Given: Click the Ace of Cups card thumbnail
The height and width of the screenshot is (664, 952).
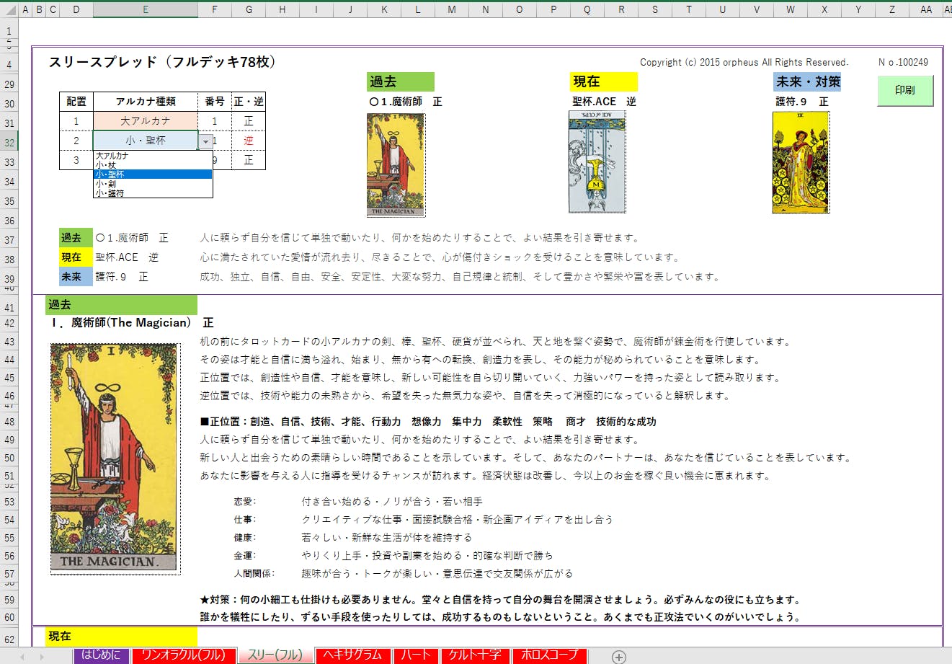Looking at the screenshot, I should click(597, 162).
